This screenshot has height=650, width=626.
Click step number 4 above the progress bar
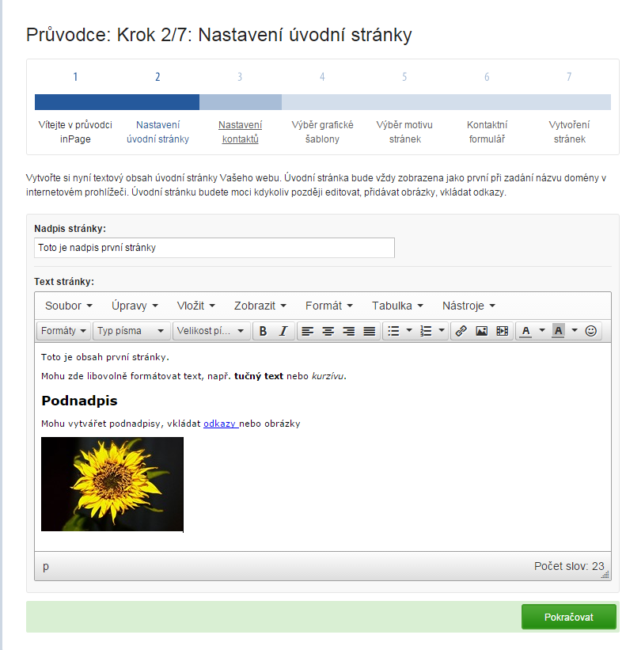coord(322,77)
